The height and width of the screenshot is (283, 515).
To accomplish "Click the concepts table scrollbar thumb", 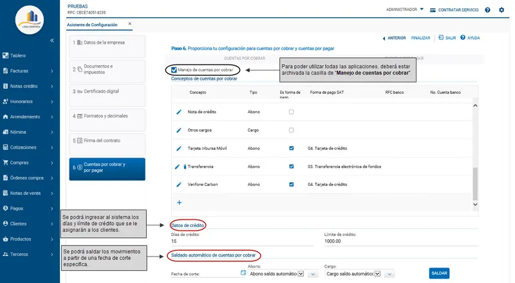I will 475,183.
